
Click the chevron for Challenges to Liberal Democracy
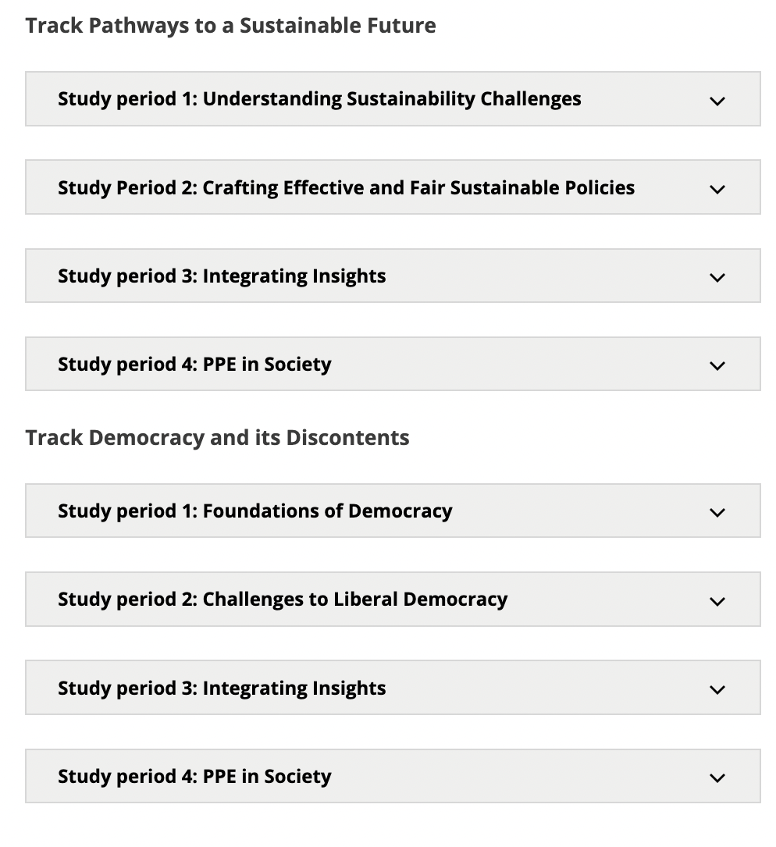717,600
